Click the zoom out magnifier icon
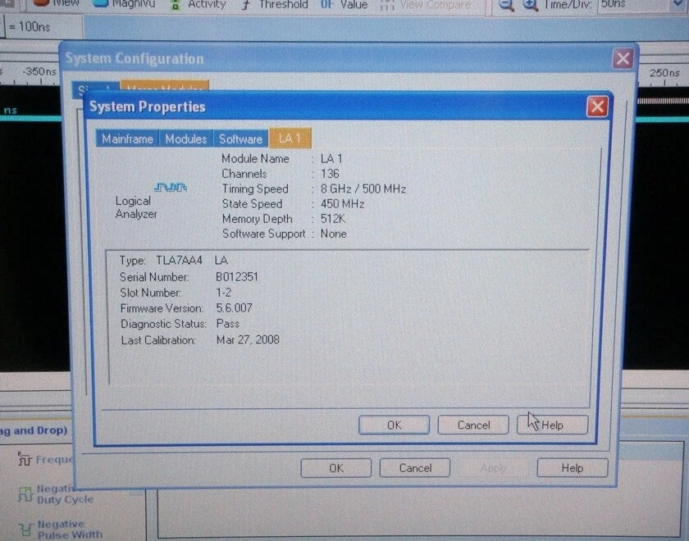Viewport: 689px width, 541px height. pyautogui.click(x=506, y=5)
